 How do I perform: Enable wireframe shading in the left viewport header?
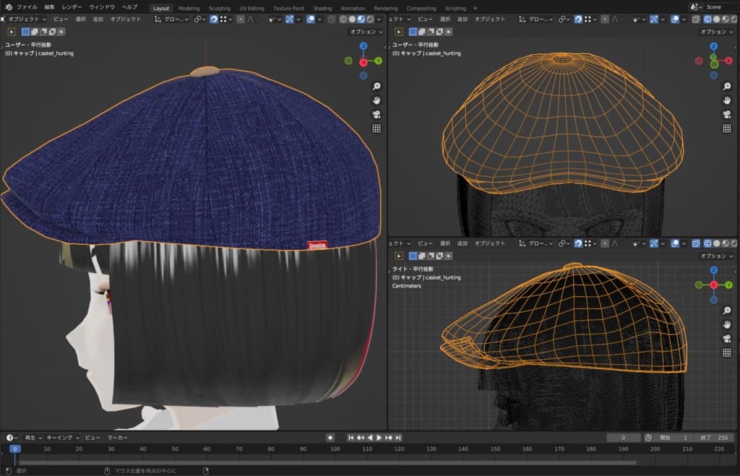click(343, 20)
